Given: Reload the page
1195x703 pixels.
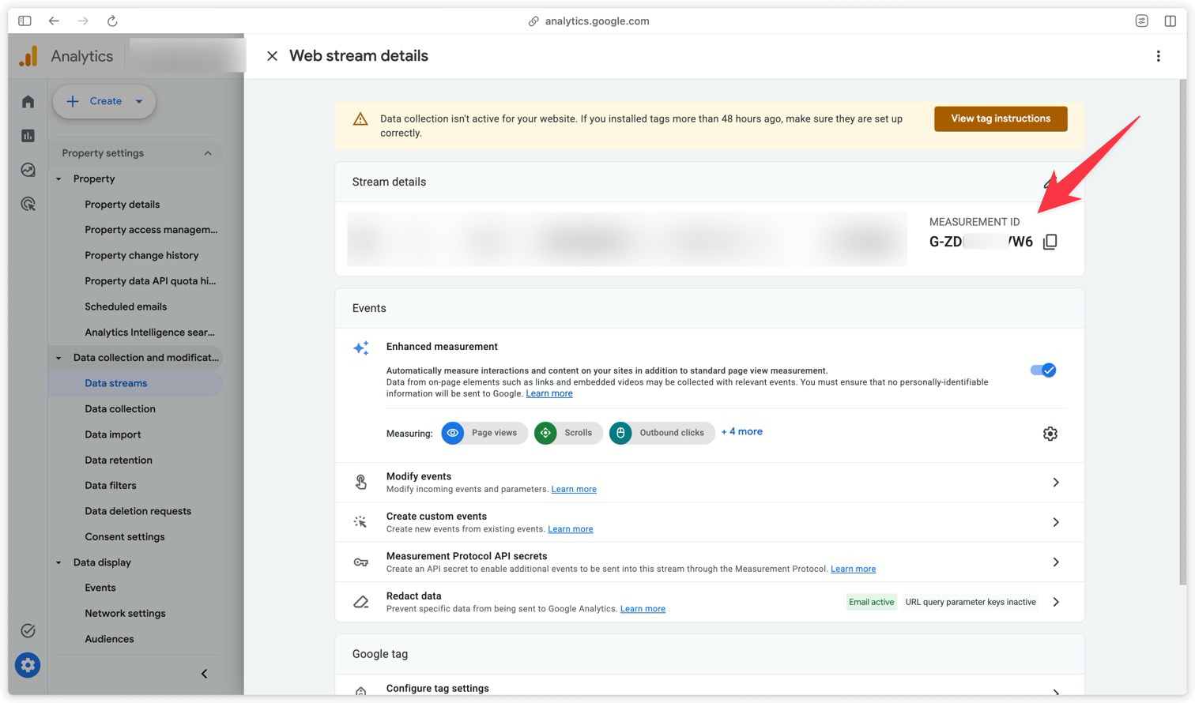Looking at the screenshot, I should 112,21.
